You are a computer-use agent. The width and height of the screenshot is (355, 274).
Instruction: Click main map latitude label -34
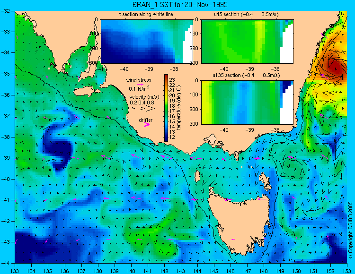coord(5,53)
